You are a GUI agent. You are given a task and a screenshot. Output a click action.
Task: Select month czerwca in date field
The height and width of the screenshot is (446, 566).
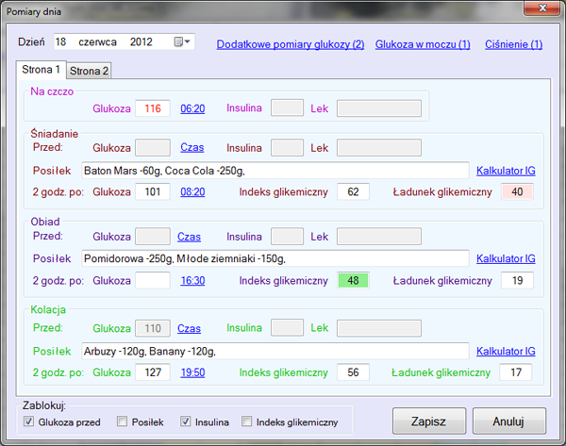[x=97, y=41]
